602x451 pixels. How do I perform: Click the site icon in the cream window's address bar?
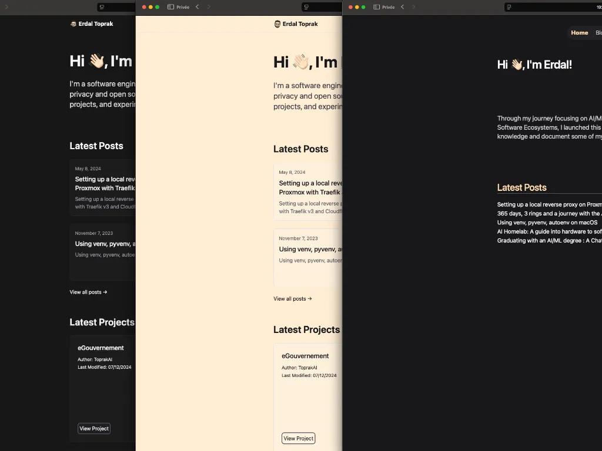coord(306,7)
